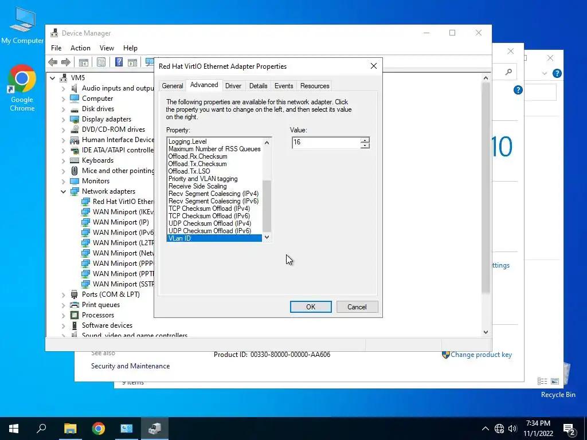Expand the Disk drives node
This screenshot has width=587, height=440.
63,109
